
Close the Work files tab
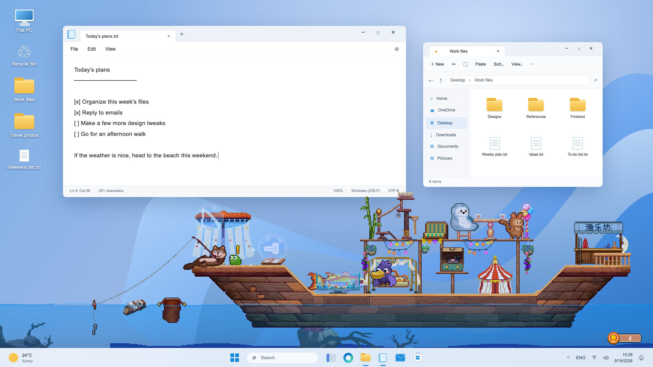coord(498,51)
